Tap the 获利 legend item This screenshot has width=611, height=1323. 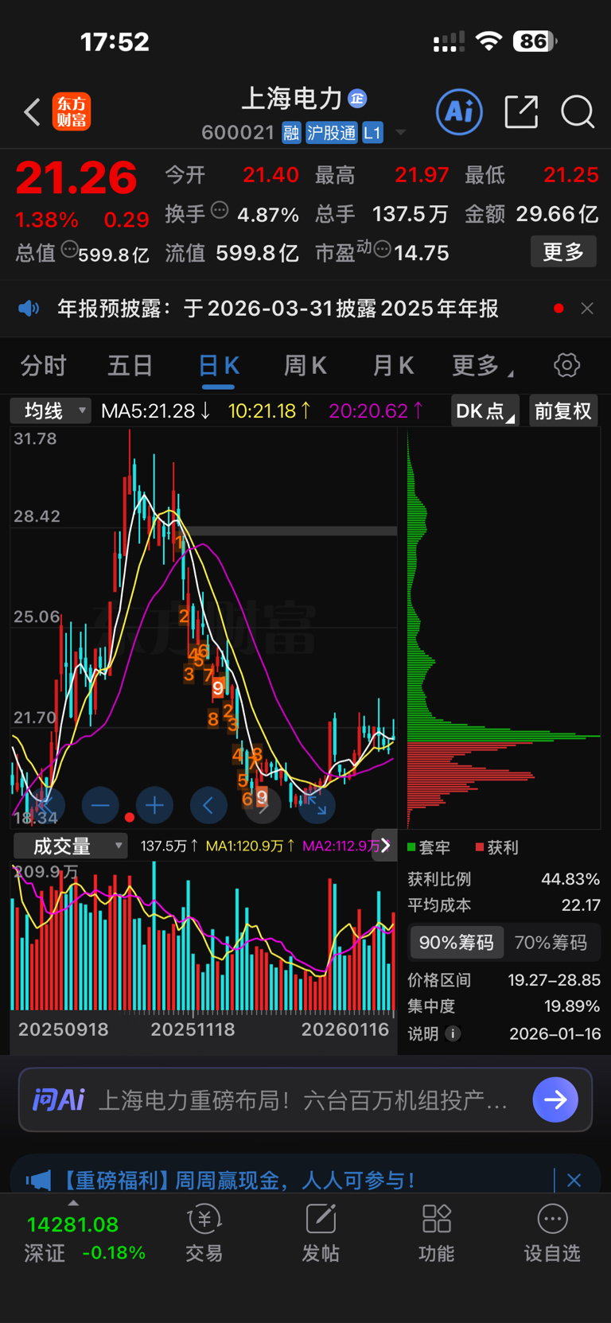[497, 847]
